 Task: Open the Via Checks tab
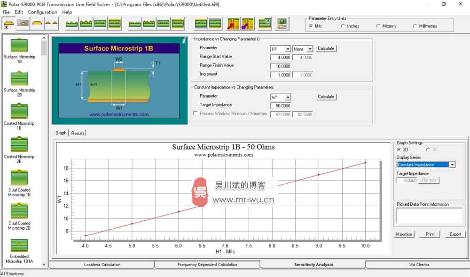pyautogui.click(x=419, y=265)
